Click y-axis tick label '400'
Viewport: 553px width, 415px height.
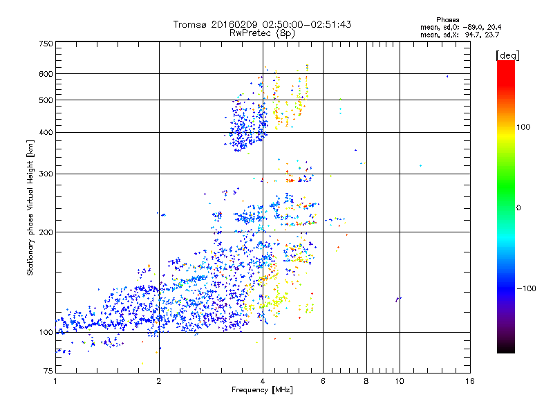46,133
